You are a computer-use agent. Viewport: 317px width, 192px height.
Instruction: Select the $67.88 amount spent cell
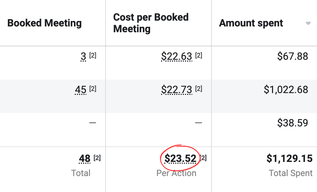292,57
